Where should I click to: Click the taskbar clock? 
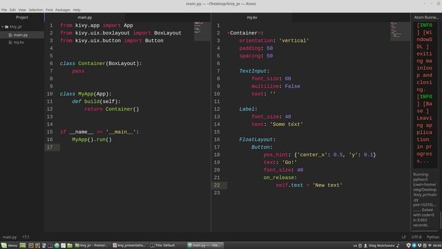click(x=437, y=246)
